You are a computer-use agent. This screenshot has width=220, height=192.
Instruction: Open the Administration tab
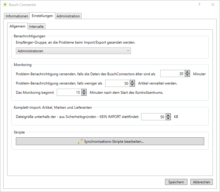[x=68, y=16]
